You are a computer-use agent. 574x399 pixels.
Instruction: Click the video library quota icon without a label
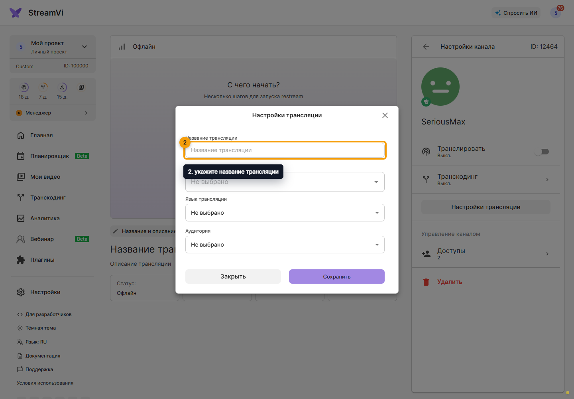pyautogui.click(x=81, y=87)
